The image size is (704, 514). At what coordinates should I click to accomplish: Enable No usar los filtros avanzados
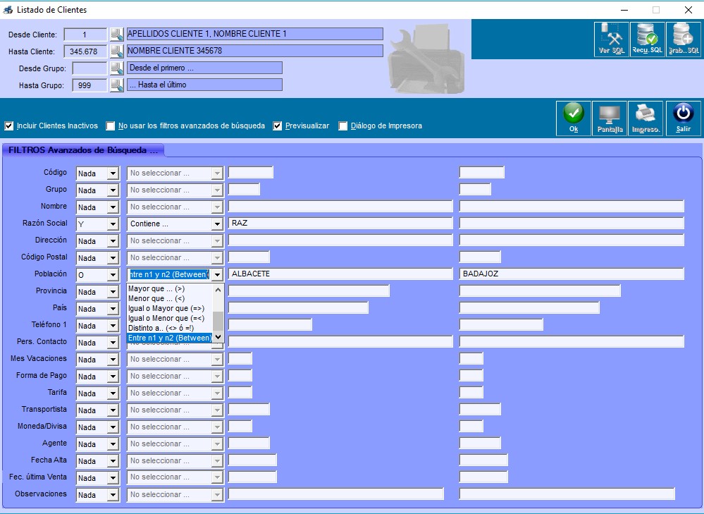111,126
